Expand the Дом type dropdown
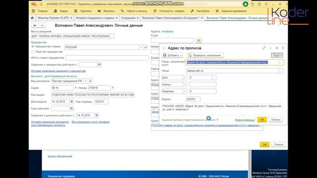 click(185, 78)
